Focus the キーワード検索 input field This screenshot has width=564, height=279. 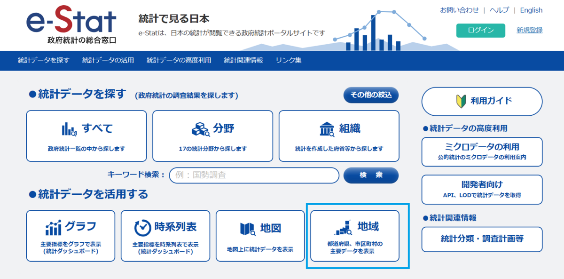[x=254, y=175]
